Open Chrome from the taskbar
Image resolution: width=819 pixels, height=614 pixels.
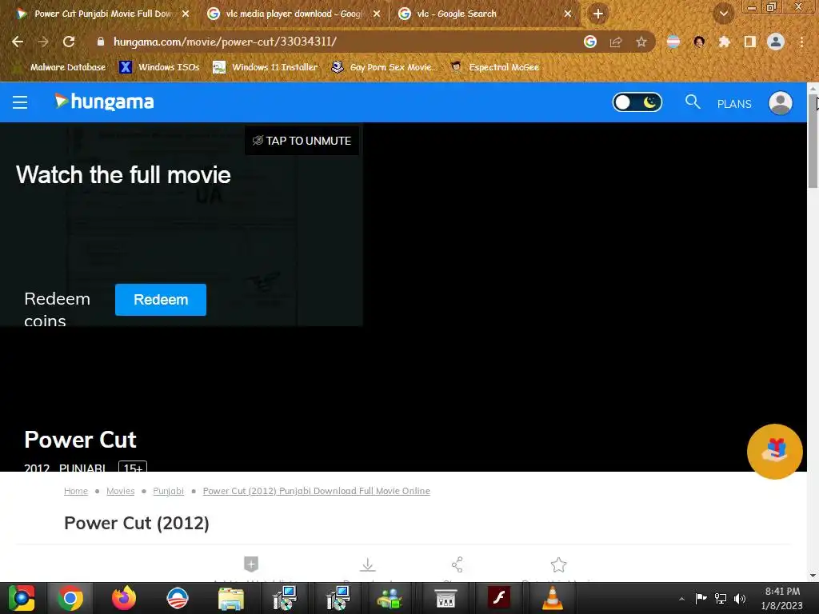pyautogui.click(x=70, y=598)
